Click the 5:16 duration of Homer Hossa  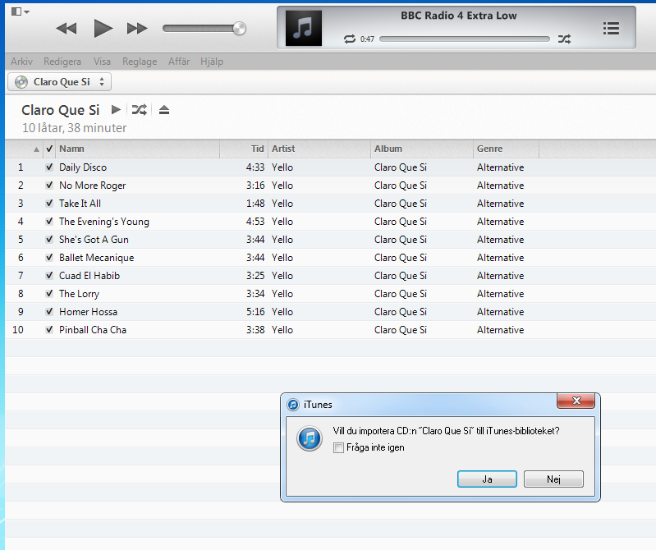pyautogui.click(x=255, y=312)
